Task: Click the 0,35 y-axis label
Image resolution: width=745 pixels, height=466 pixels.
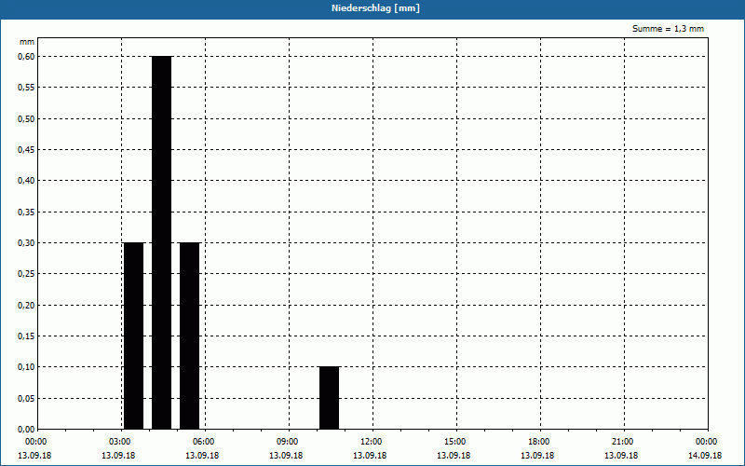Action: tap(27, 212)
